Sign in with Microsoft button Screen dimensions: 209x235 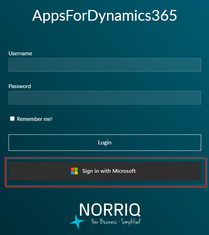105,171
